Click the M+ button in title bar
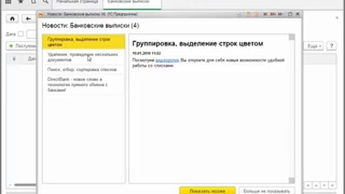Image resolution: width=345 pixels, height=194 pixels. point(273,14)
